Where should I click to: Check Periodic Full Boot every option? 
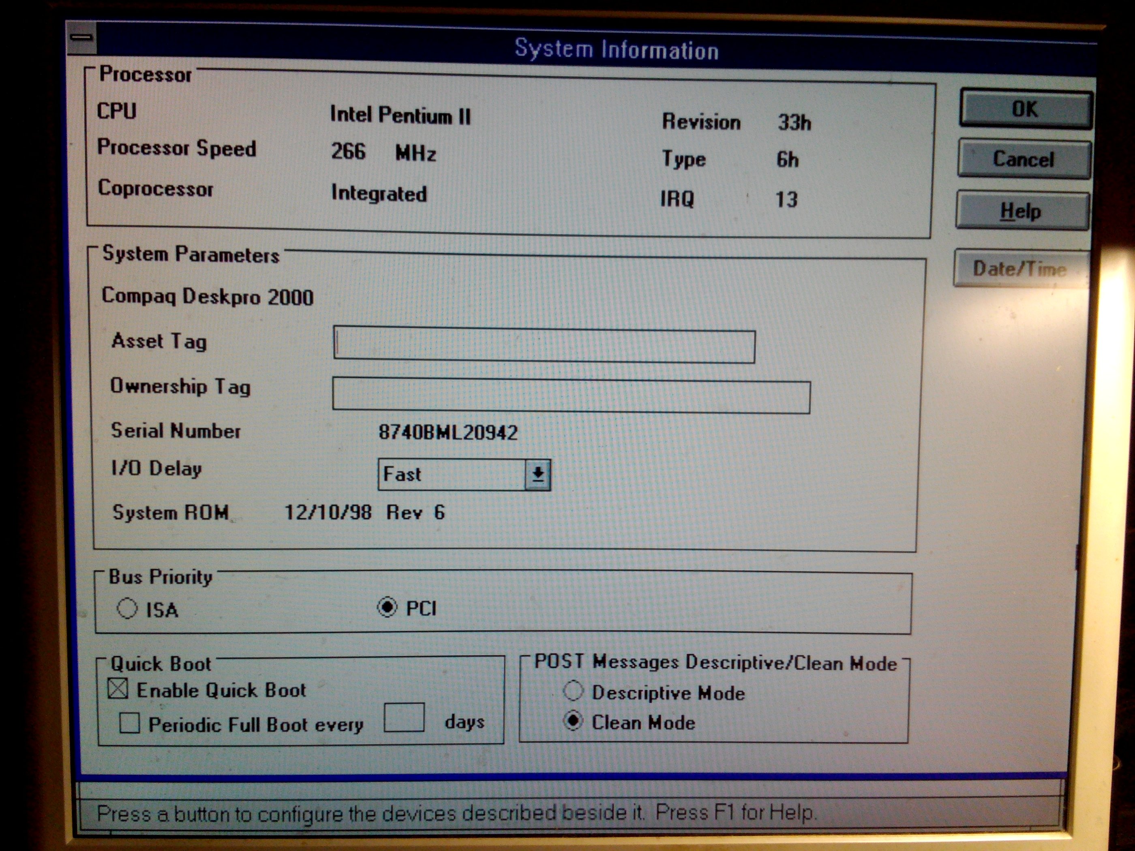tap(129, 723)
